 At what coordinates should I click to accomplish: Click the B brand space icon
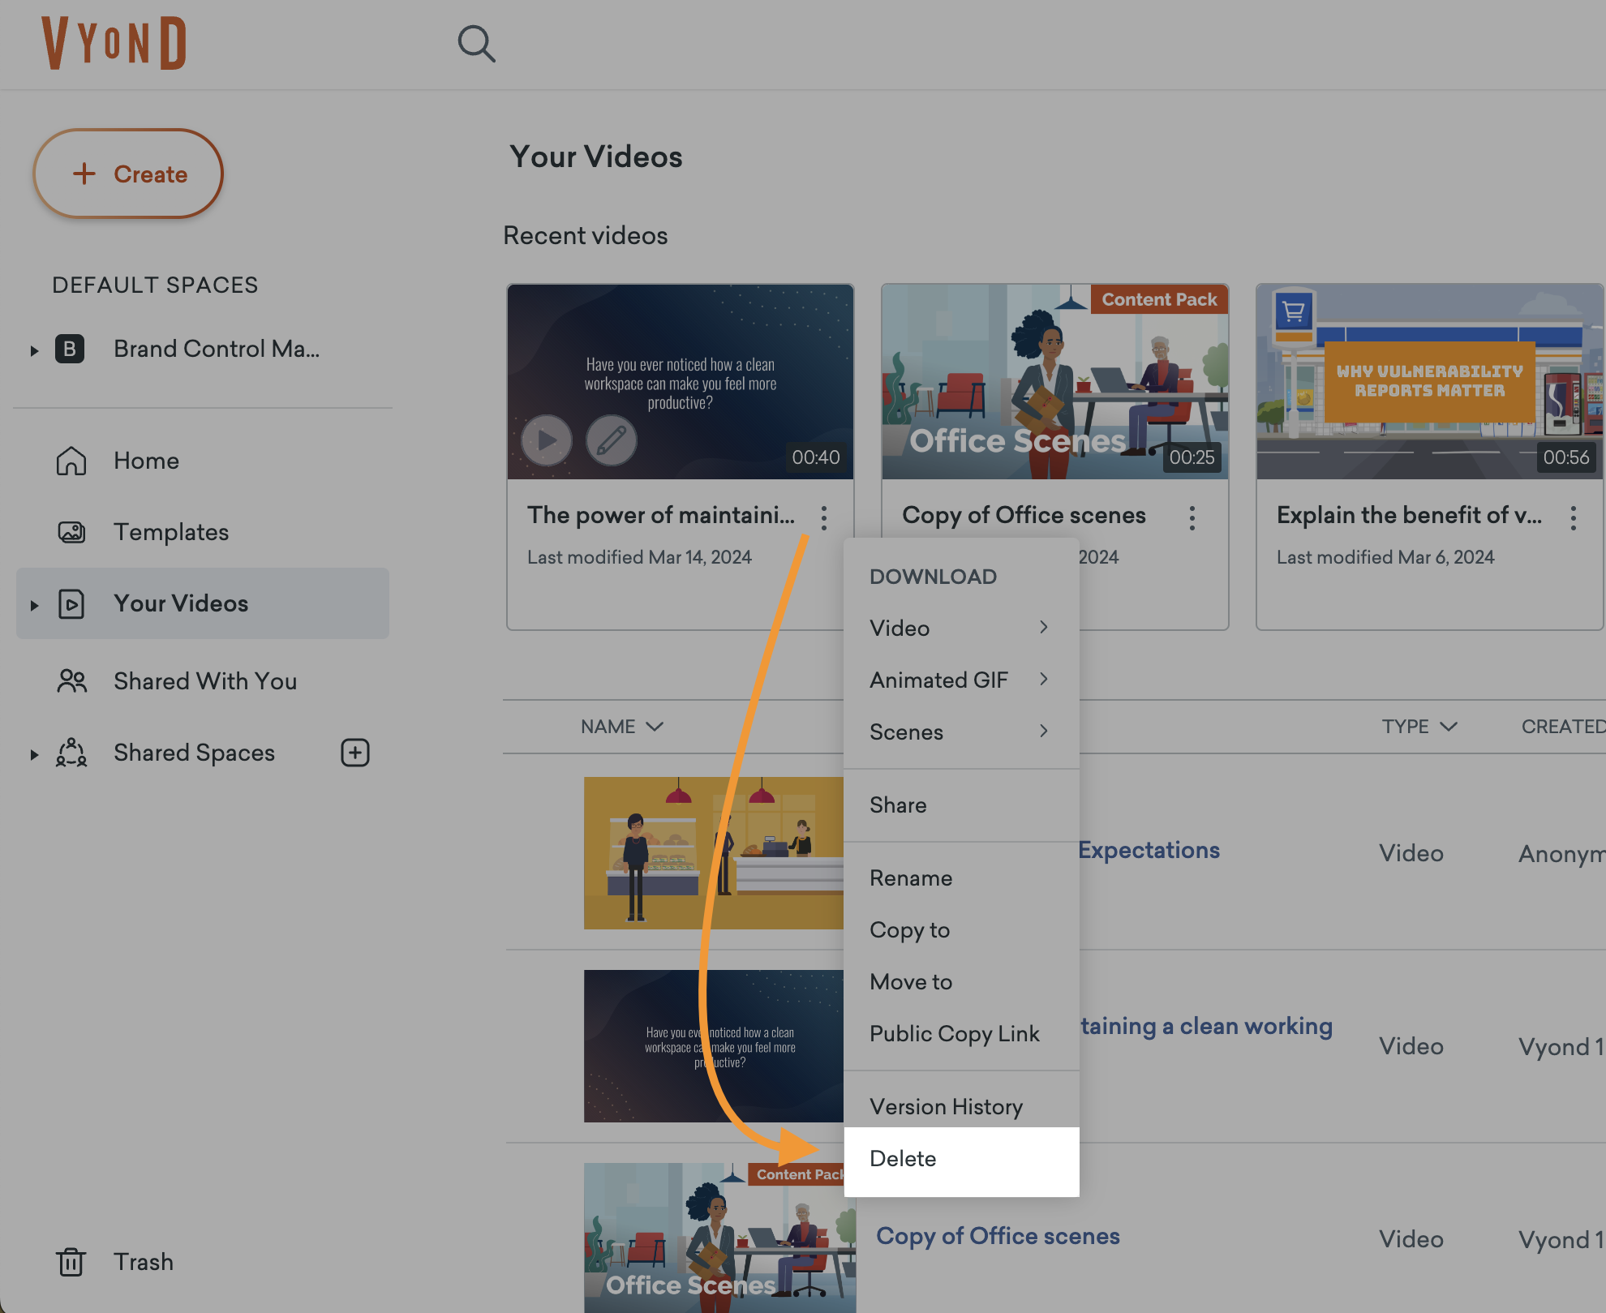70,349
